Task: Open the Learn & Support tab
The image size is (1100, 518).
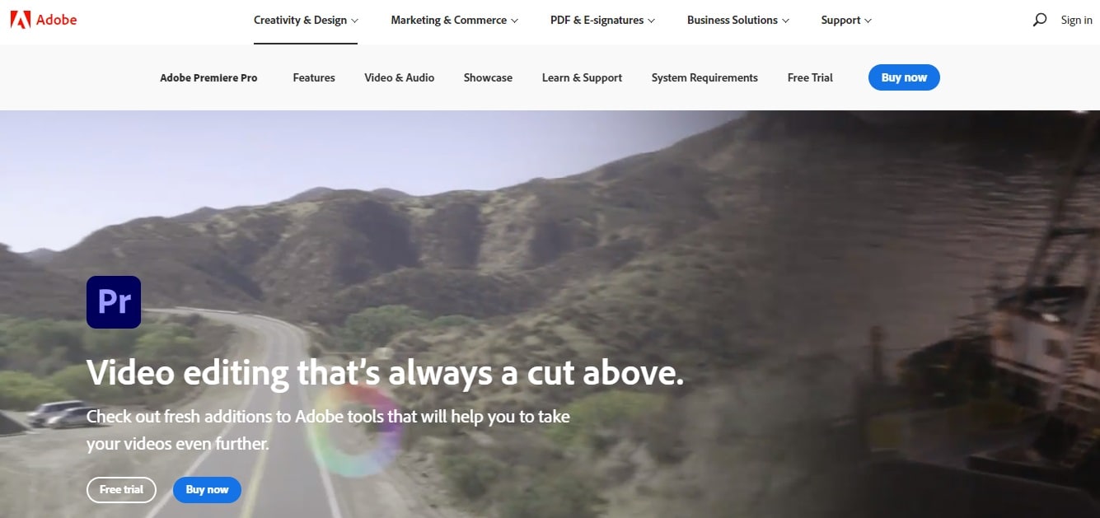Action: [582, 77]
